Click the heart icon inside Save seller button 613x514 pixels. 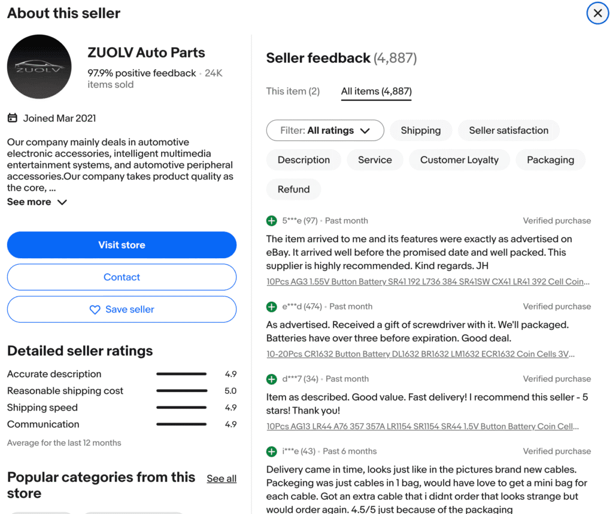pos(95,310)
